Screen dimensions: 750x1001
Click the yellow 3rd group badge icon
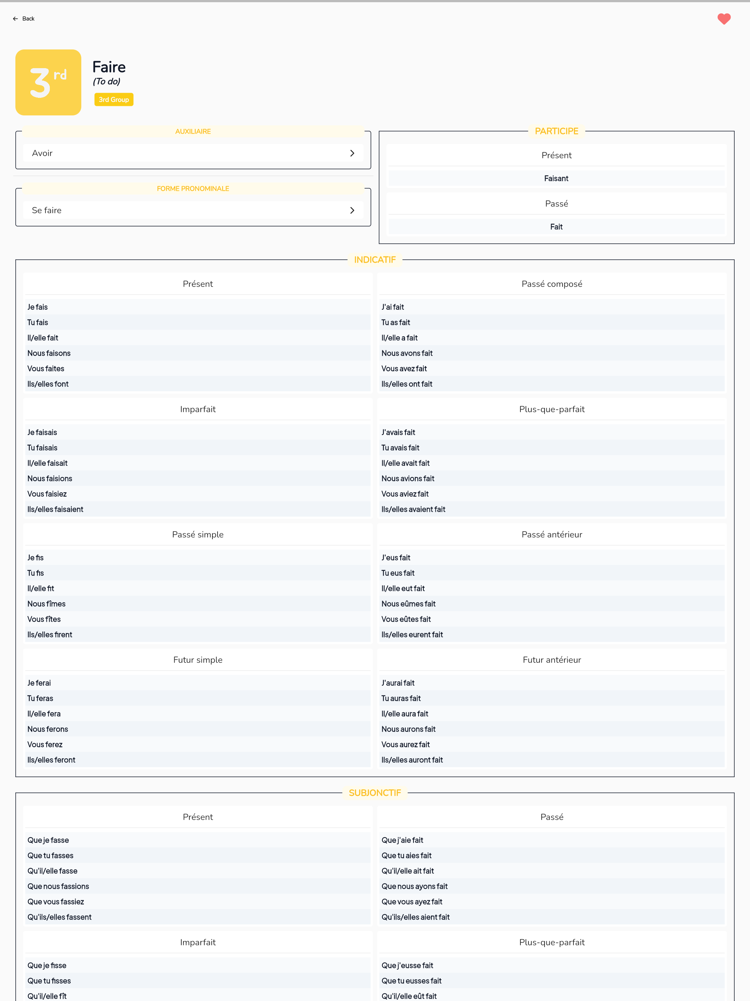click(48, 82)
